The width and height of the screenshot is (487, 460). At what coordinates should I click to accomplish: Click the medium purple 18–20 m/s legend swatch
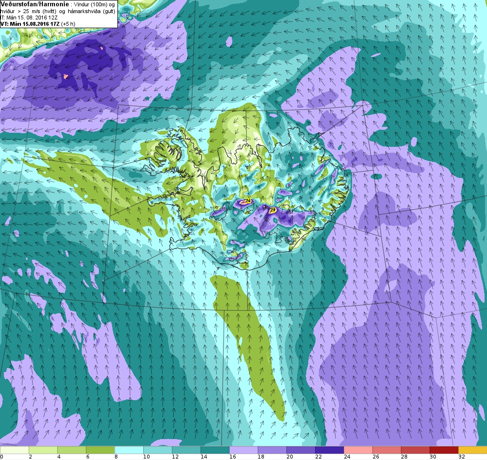coord(272,450)
